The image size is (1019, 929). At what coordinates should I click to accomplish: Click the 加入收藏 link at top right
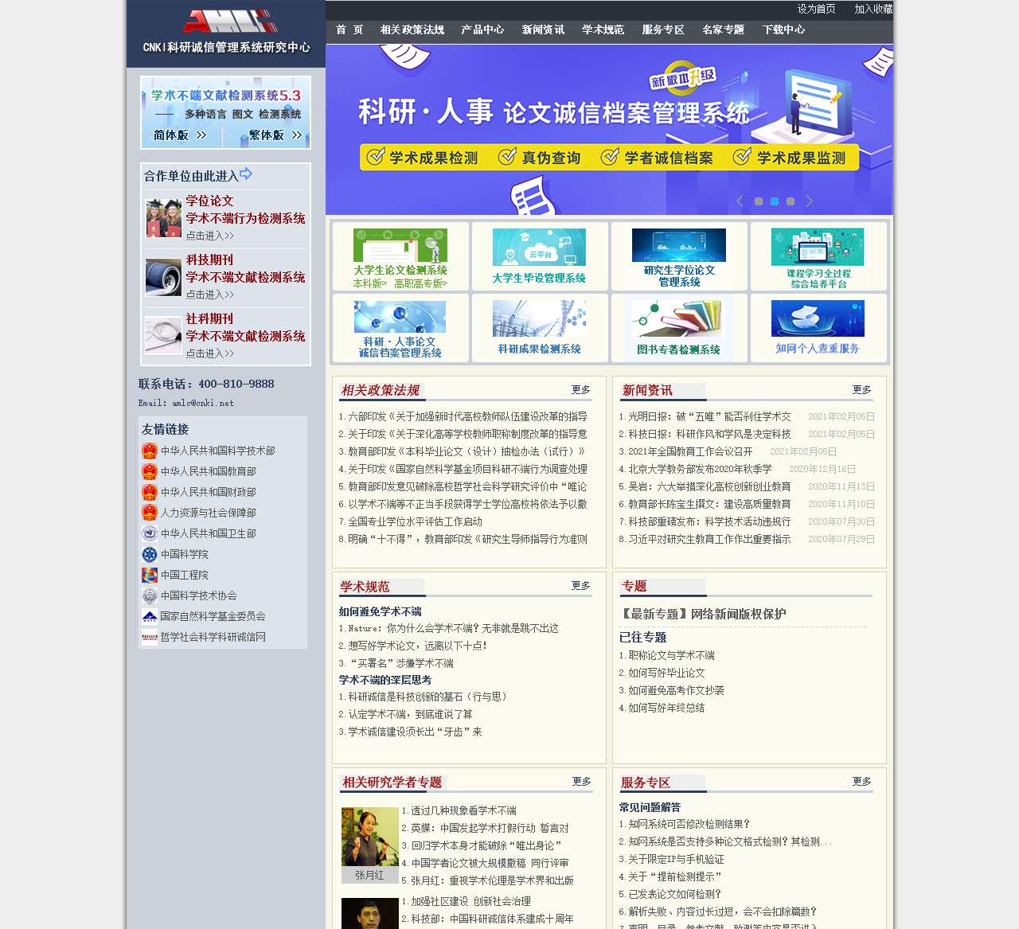pos(873,10)
